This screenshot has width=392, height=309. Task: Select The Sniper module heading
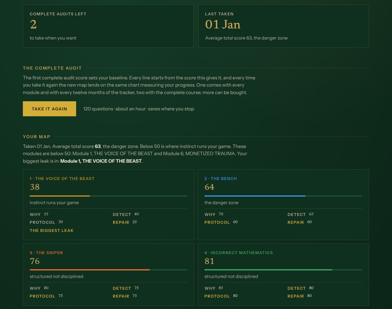pos(46,253)
